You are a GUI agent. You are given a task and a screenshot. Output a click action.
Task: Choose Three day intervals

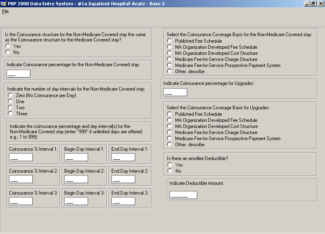10,113
